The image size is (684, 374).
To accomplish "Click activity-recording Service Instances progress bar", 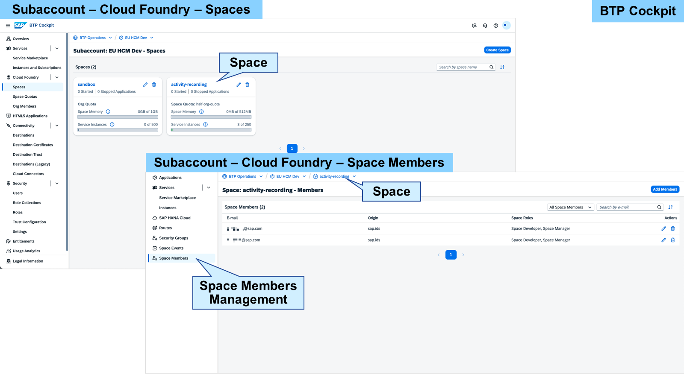I will click(x=211, y=130).
